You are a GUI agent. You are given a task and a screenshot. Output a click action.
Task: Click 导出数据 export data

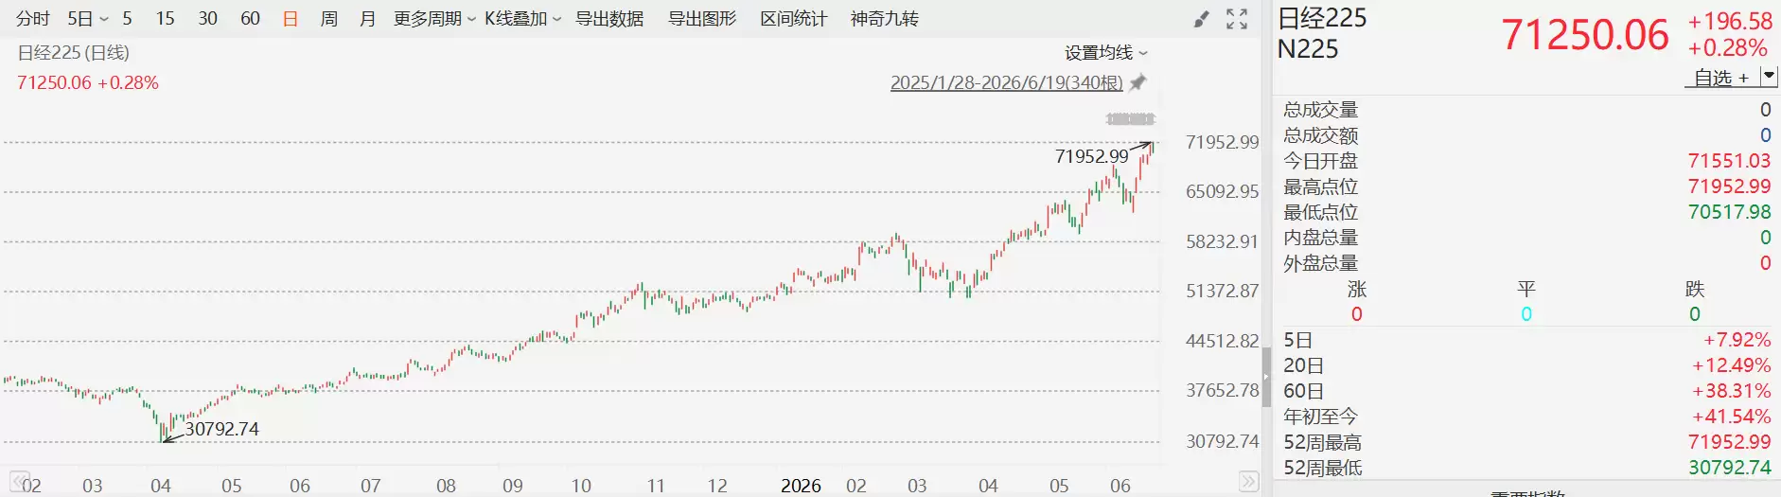click(x=609, y=19)
